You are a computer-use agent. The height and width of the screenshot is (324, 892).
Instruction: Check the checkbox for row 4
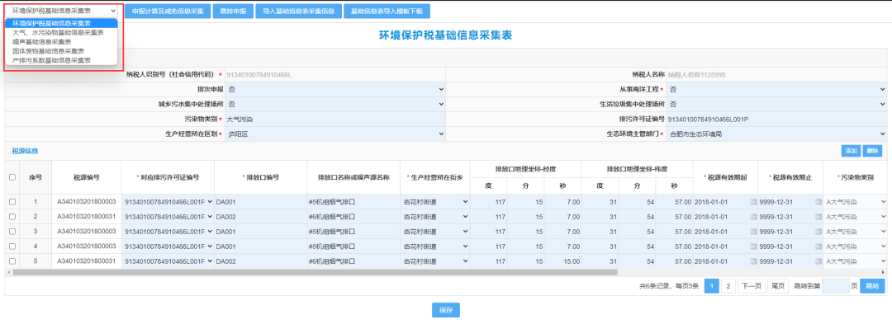click(12, 247)
